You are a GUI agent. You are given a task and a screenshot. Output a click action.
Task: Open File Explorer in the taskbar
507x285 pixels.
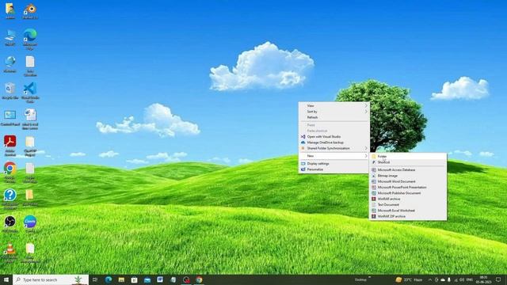(121, 279)
